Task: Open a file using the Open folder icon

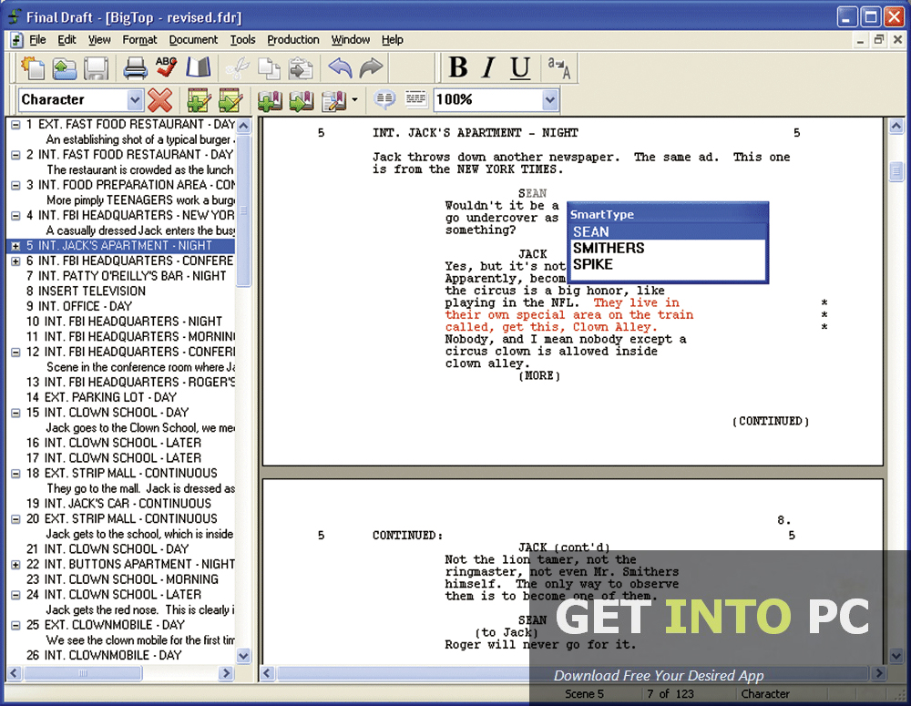Action: [64, 68]
